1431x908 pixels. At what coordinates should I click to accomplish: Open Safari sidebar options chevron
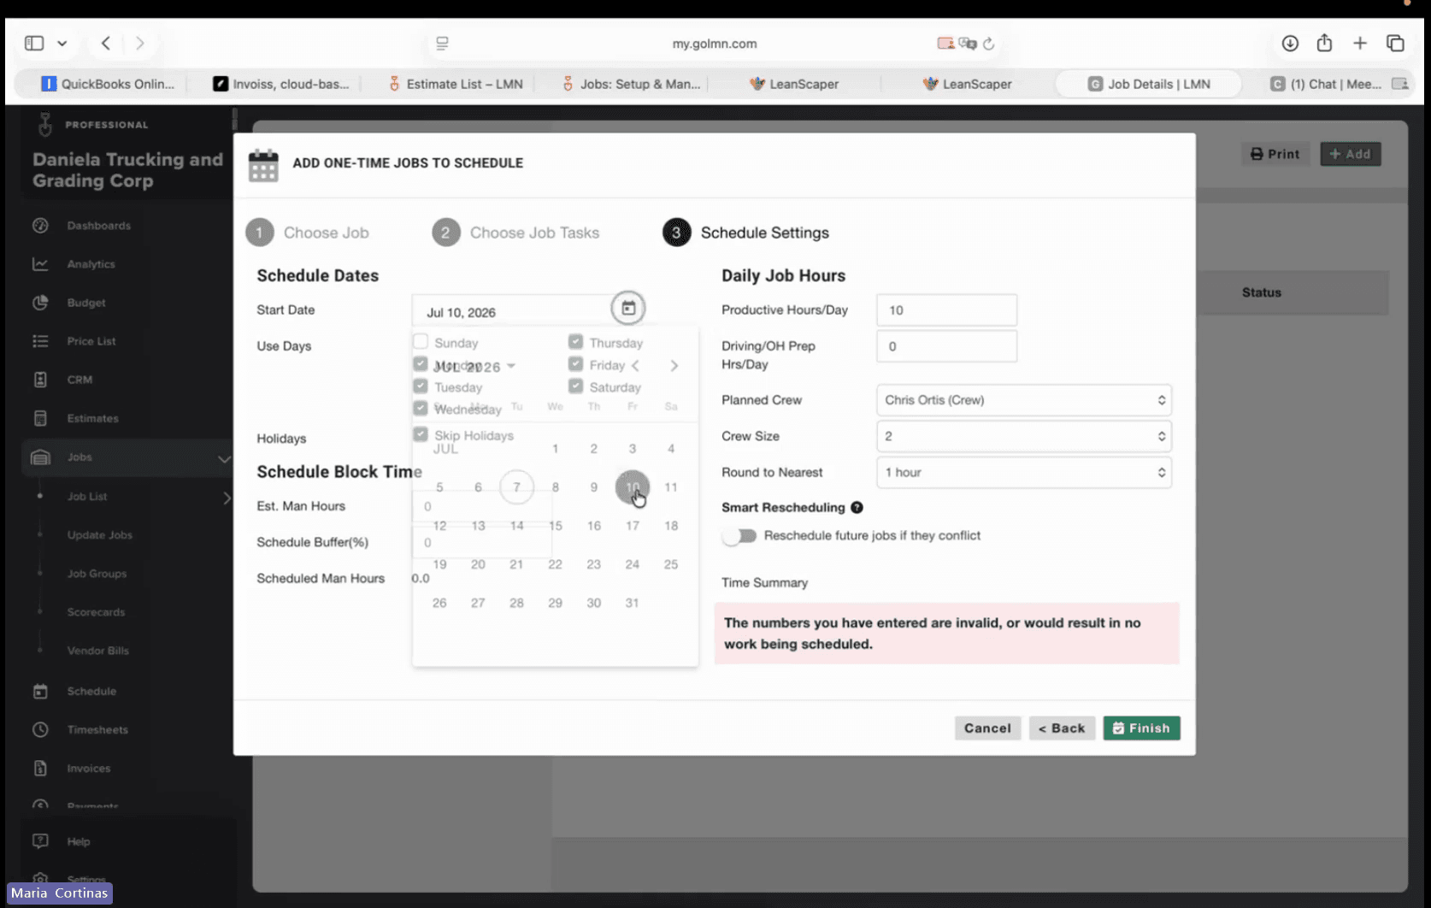pyautogui.click(x=62, y=43)
